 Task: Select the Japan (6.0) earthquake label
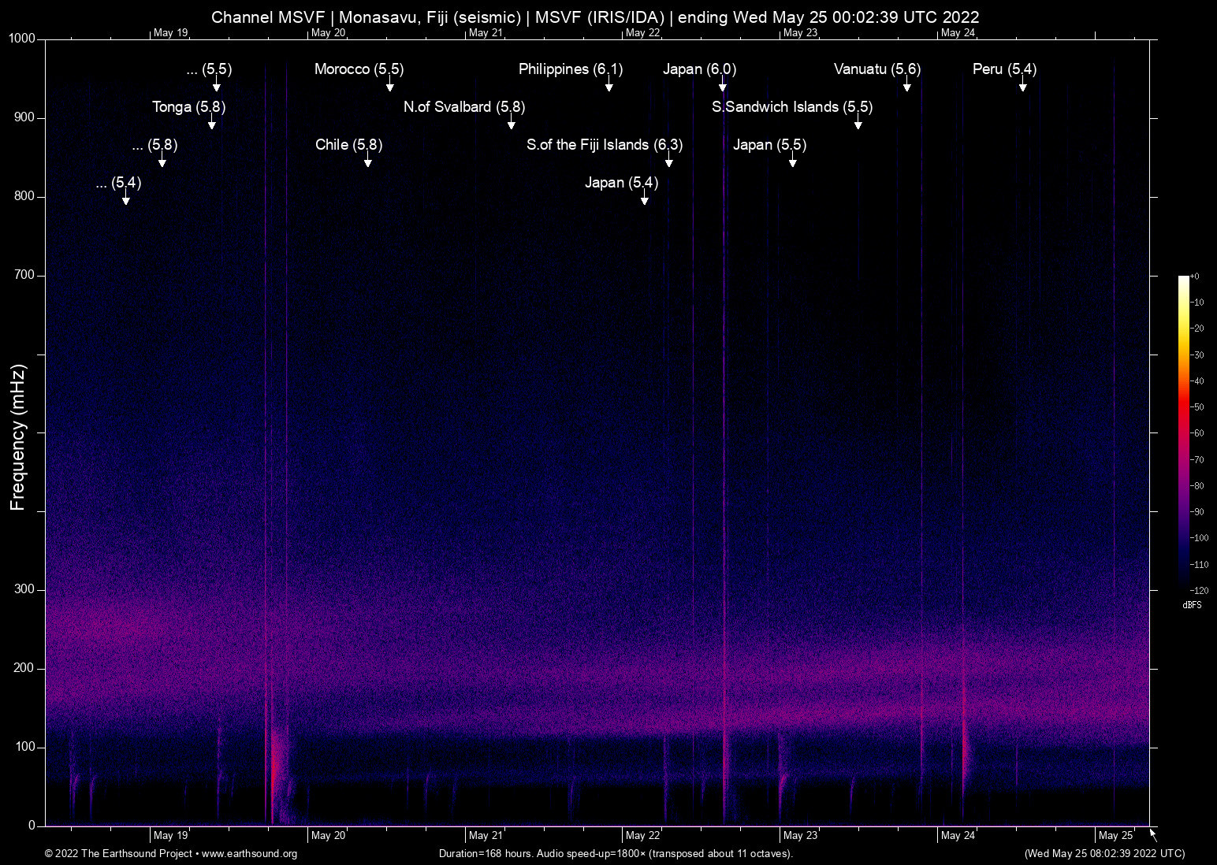click(699, 69)
